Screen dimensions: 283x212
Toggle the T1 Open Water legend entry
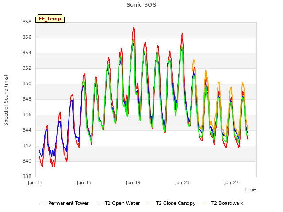pyautogui.click(x=118, y=203)
